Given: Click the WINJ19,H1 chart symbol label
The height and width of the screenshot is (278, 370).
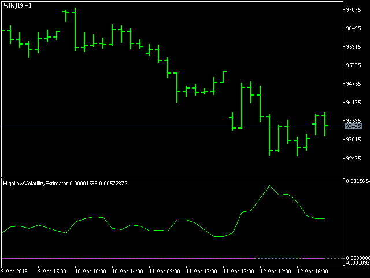Looking at the screenshot, I should click(x=17, y=6).
